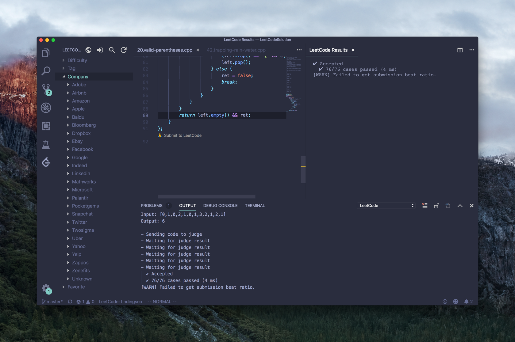Open the Debug view icon

46,108
